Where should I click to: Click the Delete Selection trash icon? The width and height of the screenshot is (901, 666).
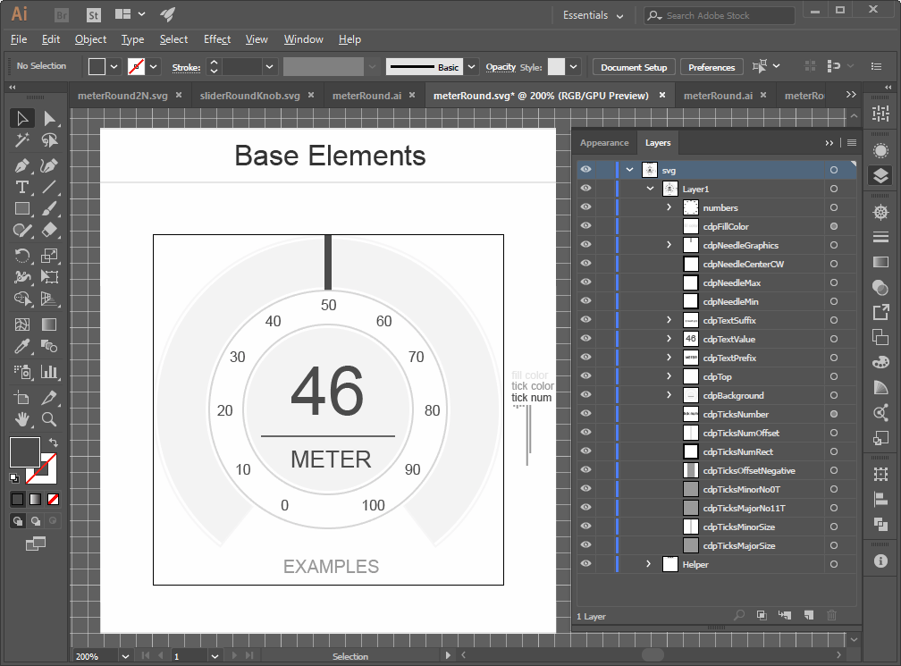[x=831, y=615]
